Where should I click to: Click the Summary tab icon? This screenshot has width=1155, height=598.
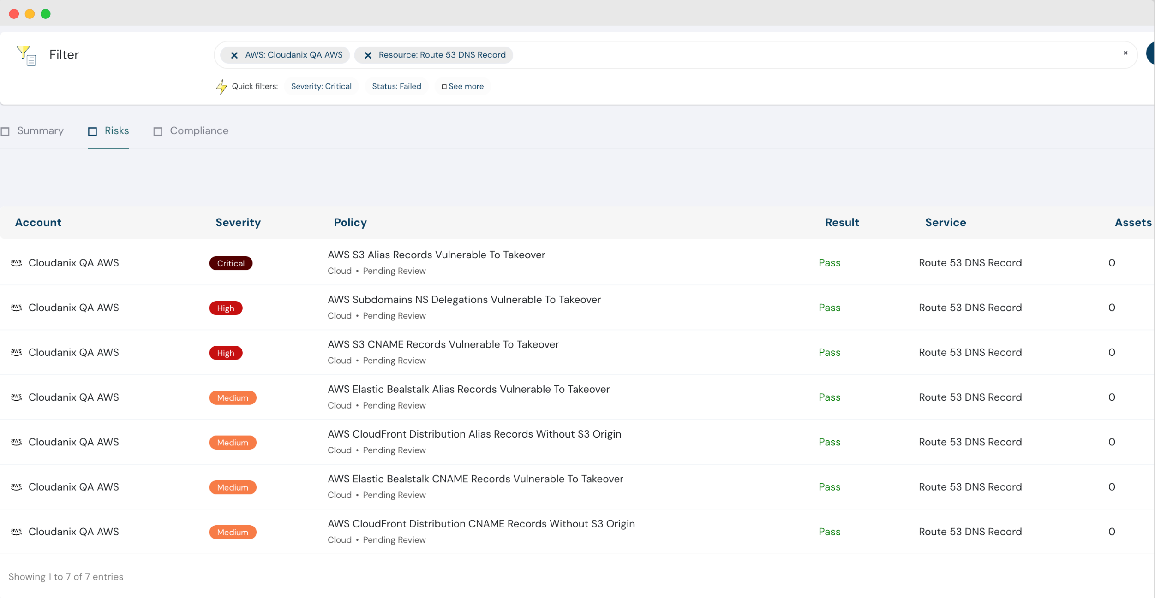[x=6, y=131]
